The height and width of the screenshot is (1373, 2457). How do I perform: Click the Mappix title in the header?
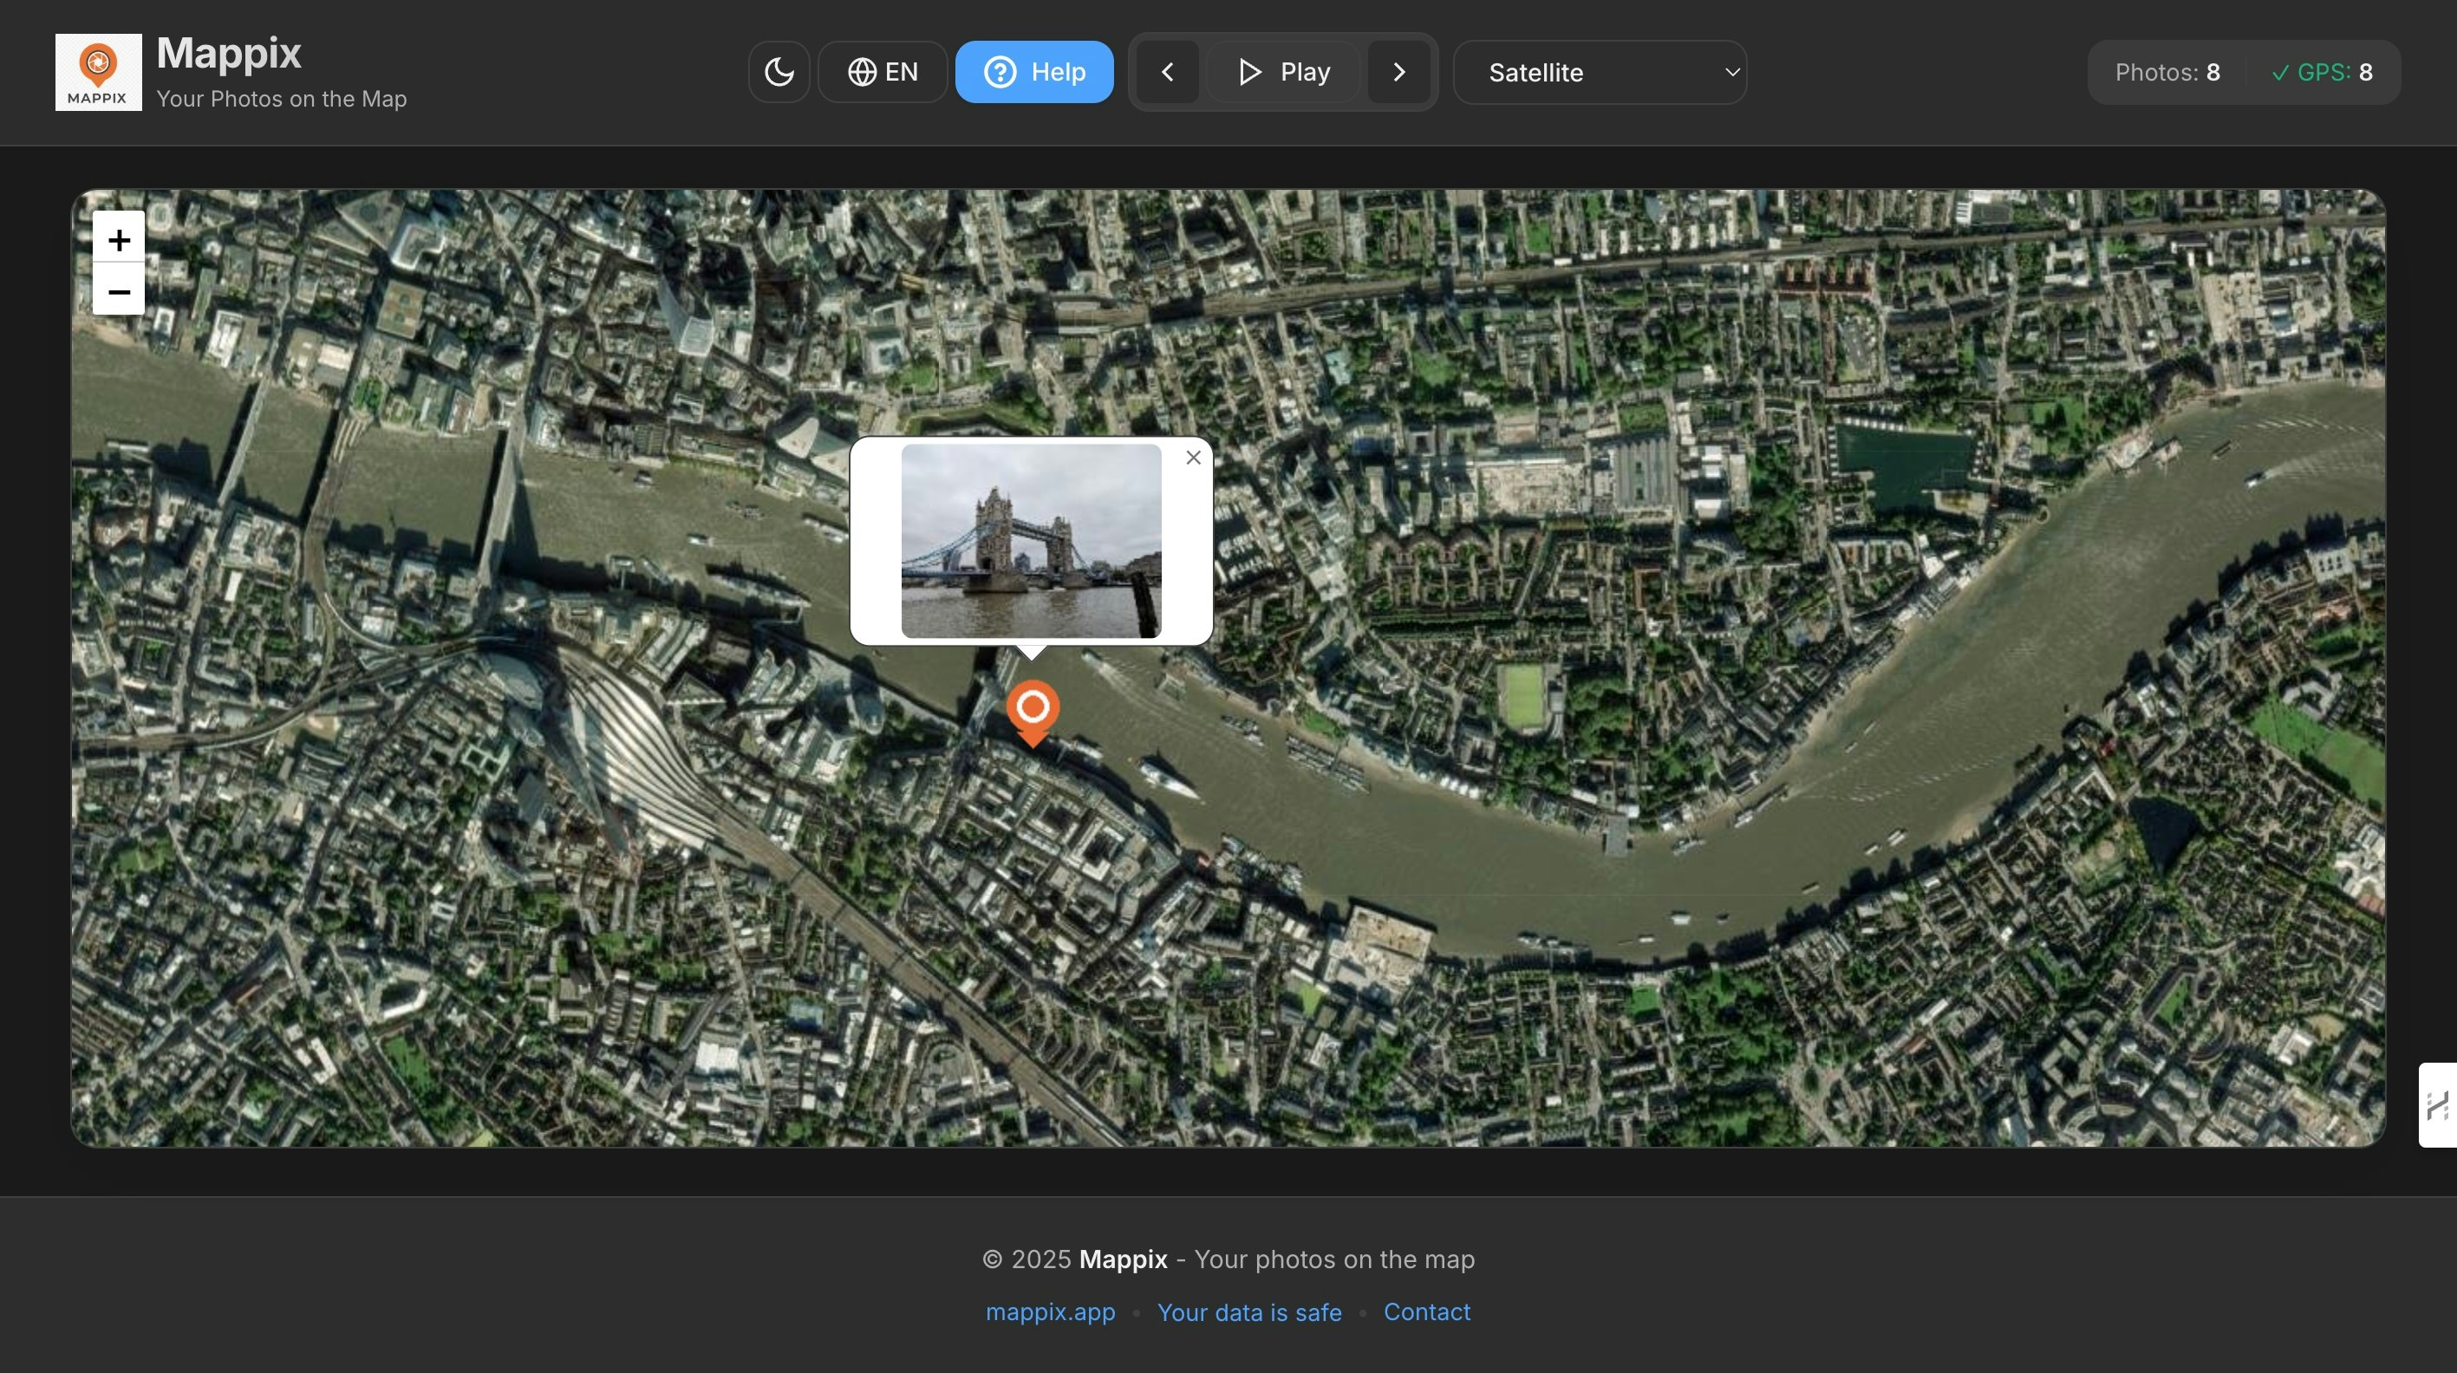coord(229,54)
